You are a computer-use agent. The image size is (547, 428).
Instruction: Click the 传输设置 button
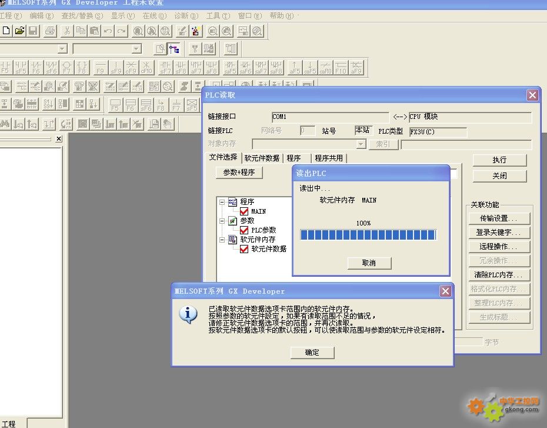[499, 218]
